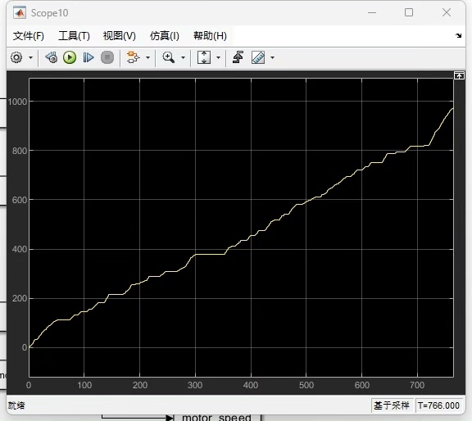Open the 帮助(H) menu
472x421 pixels.
coord(210,36)
